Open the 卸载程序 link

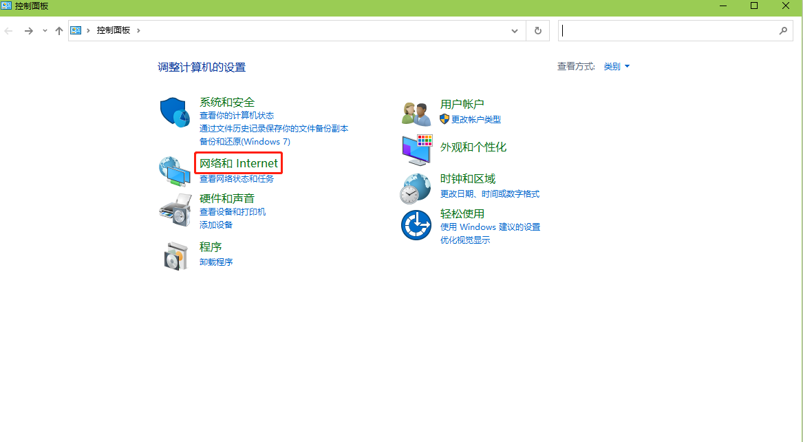click(x=216, y=262)
